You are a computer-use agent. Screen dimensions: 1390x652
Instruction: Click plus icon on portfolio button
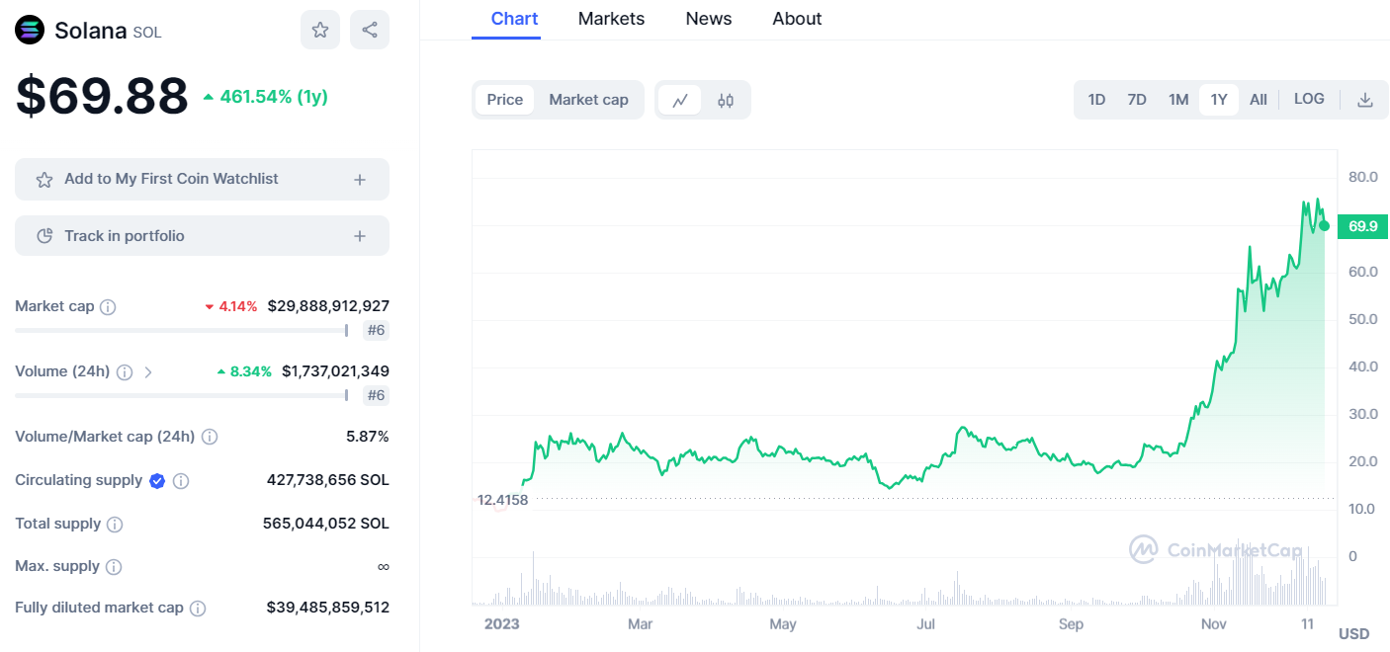pos(360,236)
